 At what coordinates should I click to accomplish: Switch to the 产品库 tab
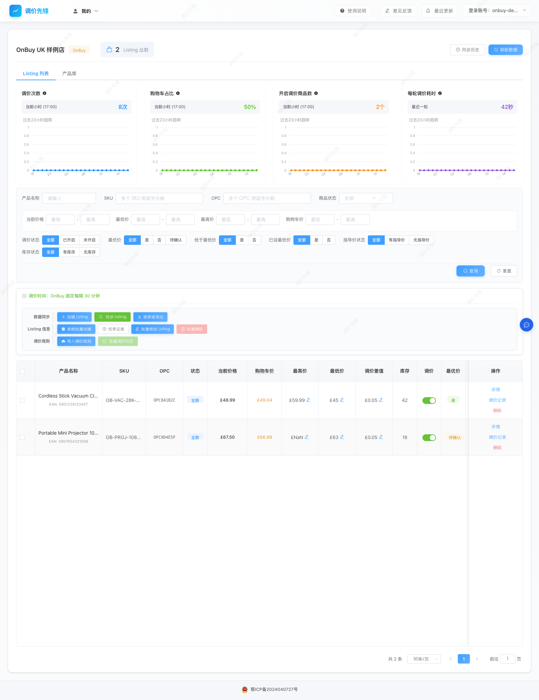click(69, 74)
